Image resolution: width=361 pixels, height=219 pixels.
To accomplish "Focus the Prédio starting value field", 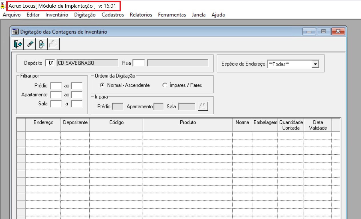I will click(56, 86).
